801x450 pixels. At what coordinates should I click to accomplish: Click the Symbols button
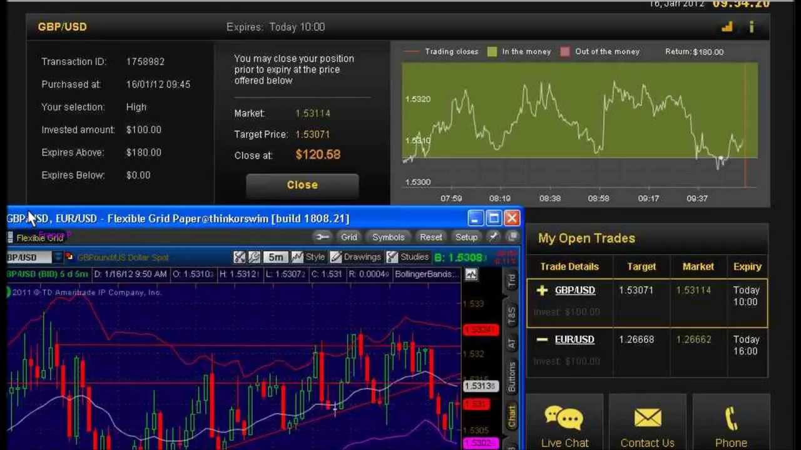tap(388, 237)
